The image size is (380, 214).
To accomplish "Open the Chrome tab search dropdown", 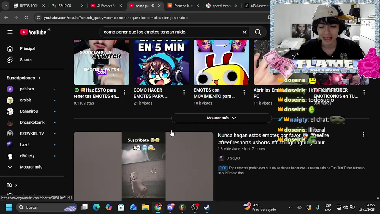I will (x=6, y=6).
